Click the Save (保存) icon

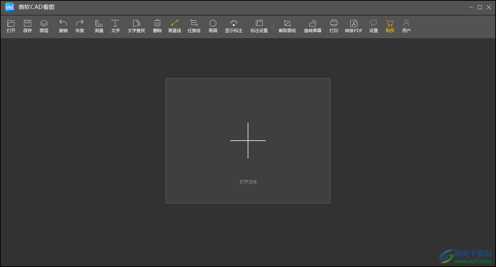pyautogui.click(x=28, y=24)
